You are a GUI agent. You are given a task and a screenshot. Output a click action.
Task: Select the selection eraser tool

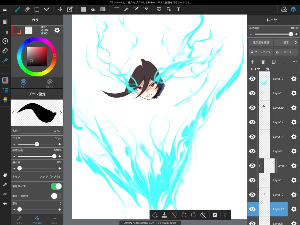tap(145, 10)
